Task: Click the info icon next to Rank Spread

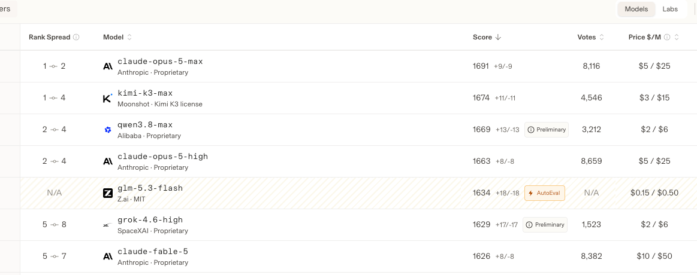Action: coord(76,37)
